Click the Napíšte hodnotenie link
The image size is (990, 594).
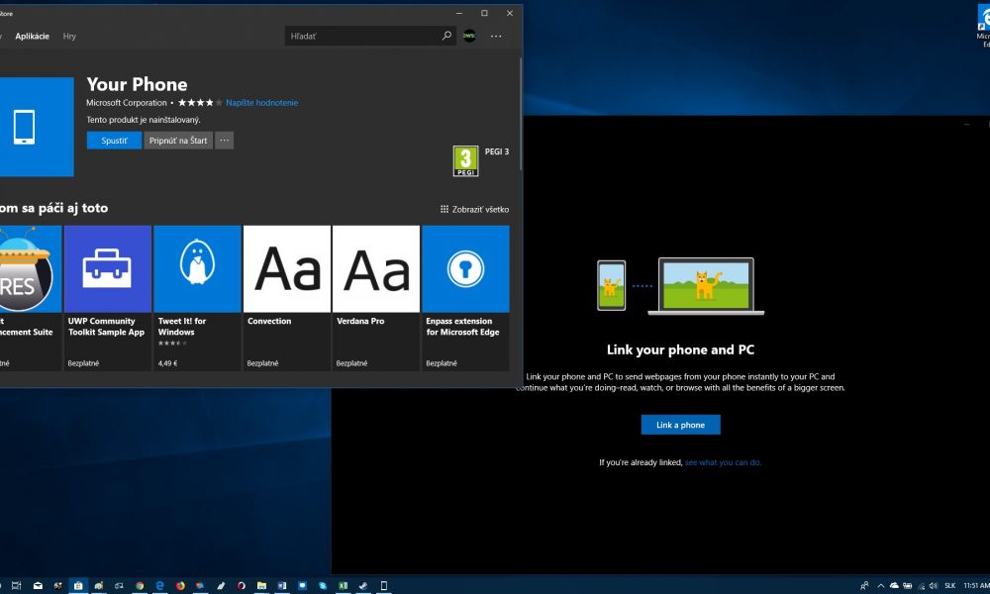coord(262,102)
